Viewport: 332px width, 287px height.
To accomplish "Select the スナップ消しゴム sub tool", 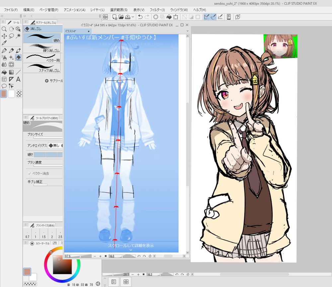I will (42, 68).
